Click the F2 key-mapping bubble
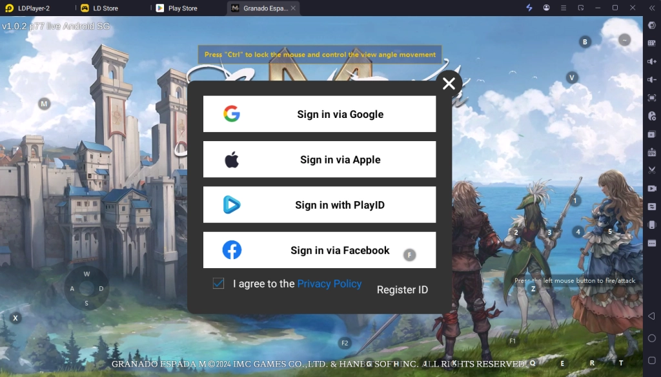The height and width of the screenshot is (377, 661). click(345, 343)
